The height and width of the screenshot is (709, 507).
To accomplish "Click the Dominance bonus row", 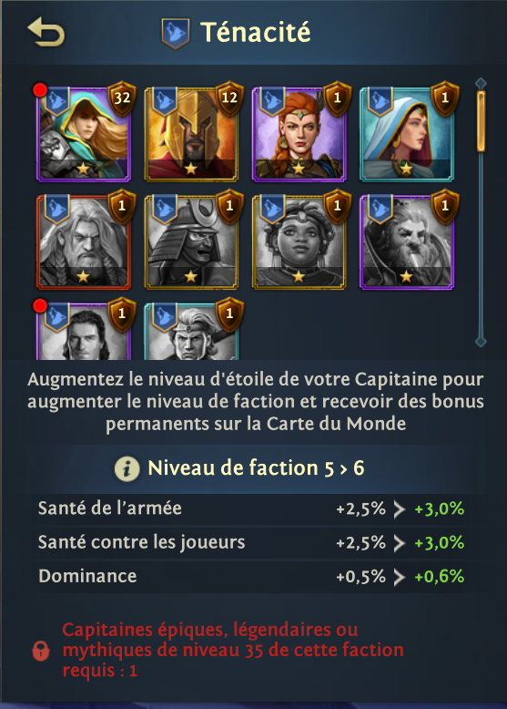I will click(252, 577).
